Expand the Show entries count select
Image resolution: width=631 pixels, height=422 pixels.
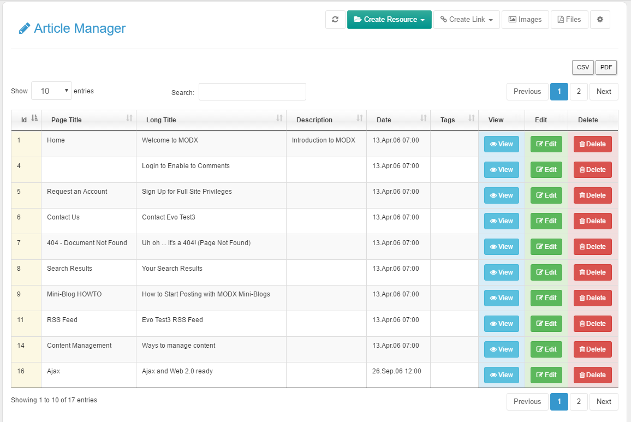pos(51,91)
